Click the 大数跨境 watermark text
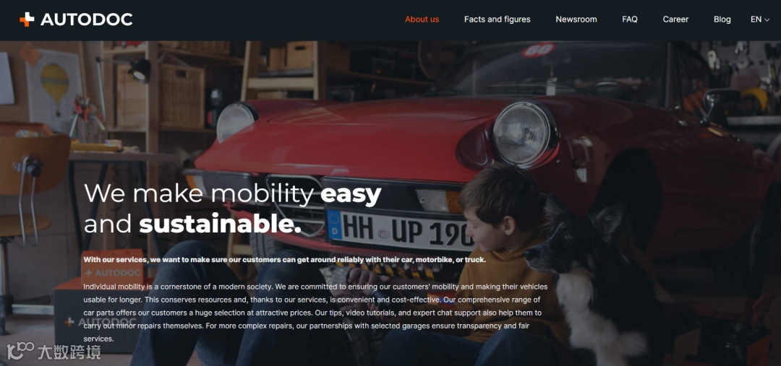Viewport: 781px width, 366px height. tap(69, 352)
